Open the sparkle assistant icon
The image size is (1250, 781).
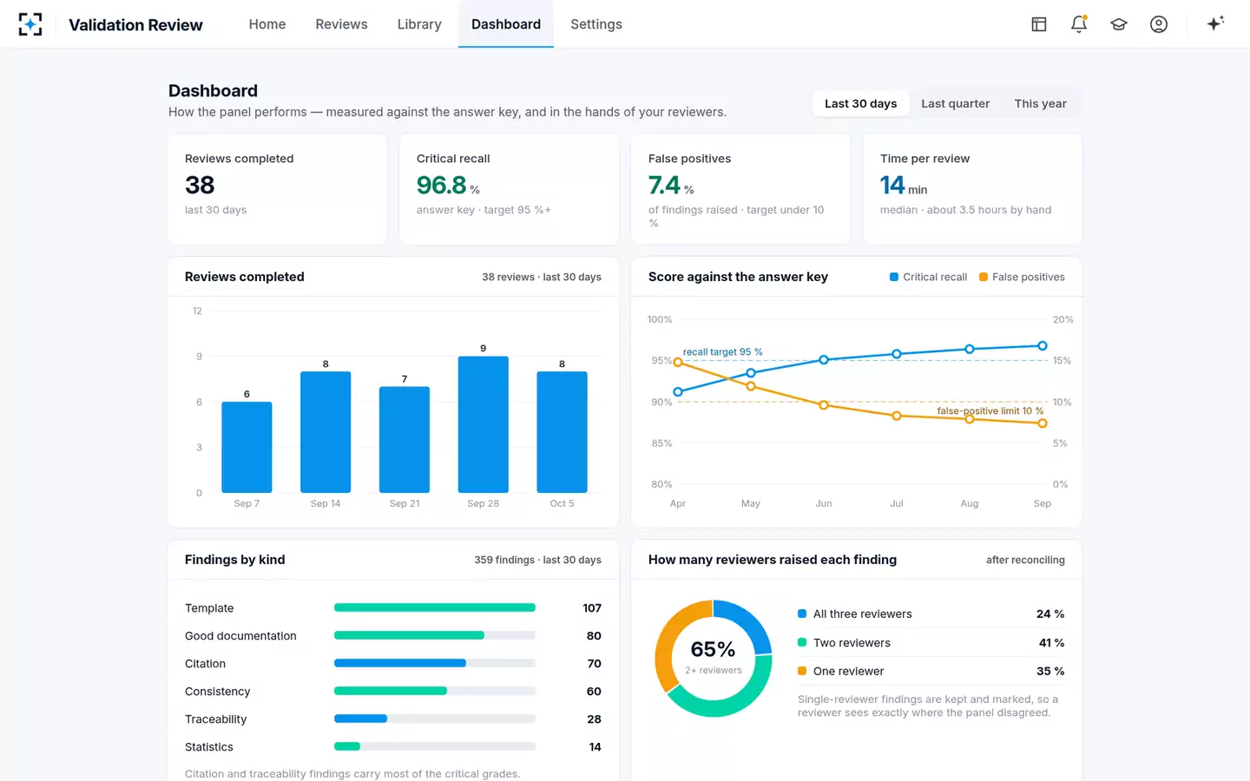(x=1215, y=23)
